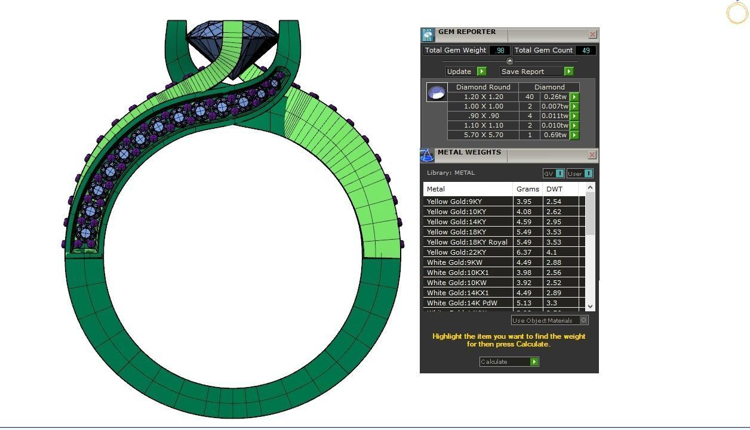
Task: Toggle the User library switch
Action: point(588,174)
